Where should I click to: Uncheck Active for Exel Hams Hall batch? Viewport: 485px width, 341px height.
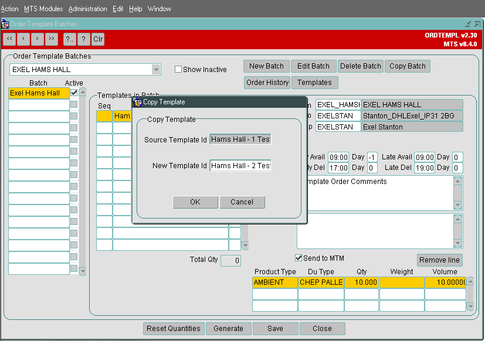(74, 93)
